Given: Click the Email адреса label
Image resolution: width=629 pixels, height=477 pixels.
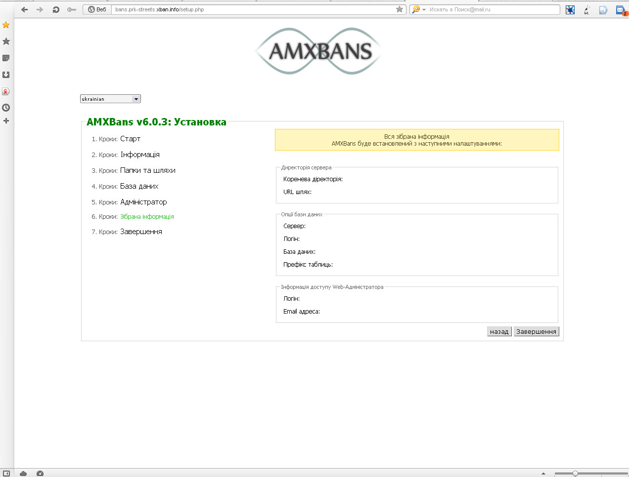Looking at the screenshot, I should (302, 312).
